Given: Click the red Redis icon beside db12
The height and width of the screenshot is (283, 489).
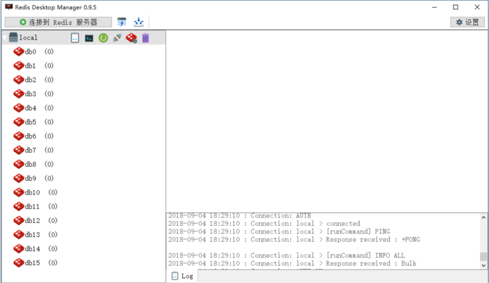Looking at the screenshot, I should tap(19, 220).
